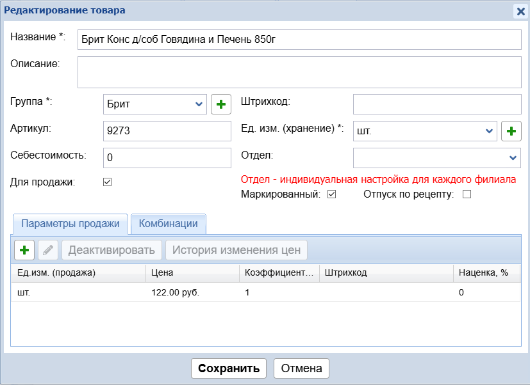Click the green plus next to Группа dropdown
This screenshot has height=385, width=530.
coord(221,104)
